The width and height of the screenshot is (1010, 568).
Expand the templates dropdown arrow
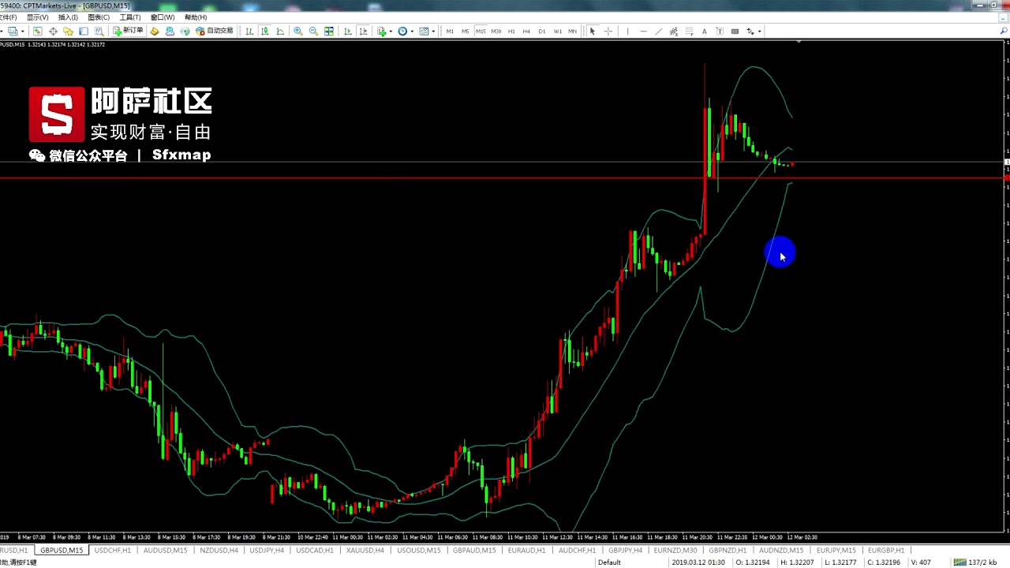click(433, 32)
